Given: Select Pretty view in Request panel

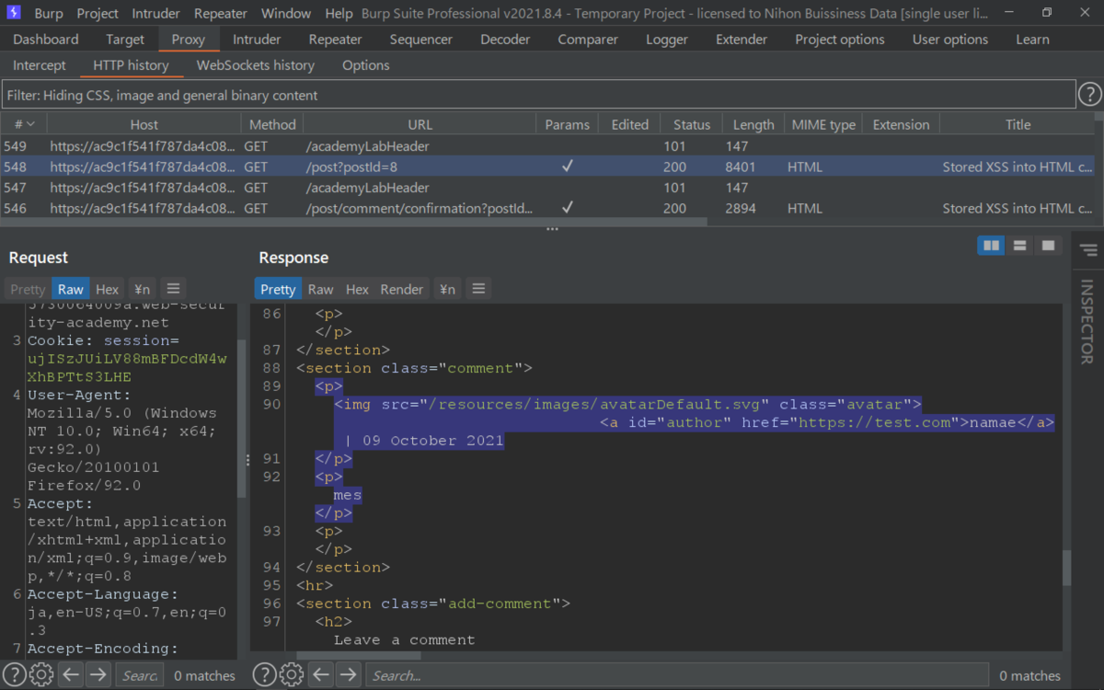Looking at the screenshot, I should [28, 289].
